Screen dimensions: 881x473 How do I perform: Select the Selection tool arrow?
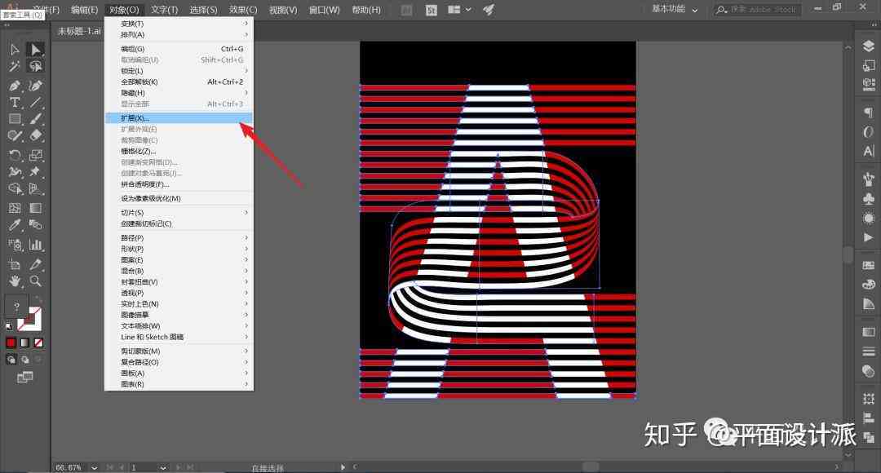tap(15, 50)
